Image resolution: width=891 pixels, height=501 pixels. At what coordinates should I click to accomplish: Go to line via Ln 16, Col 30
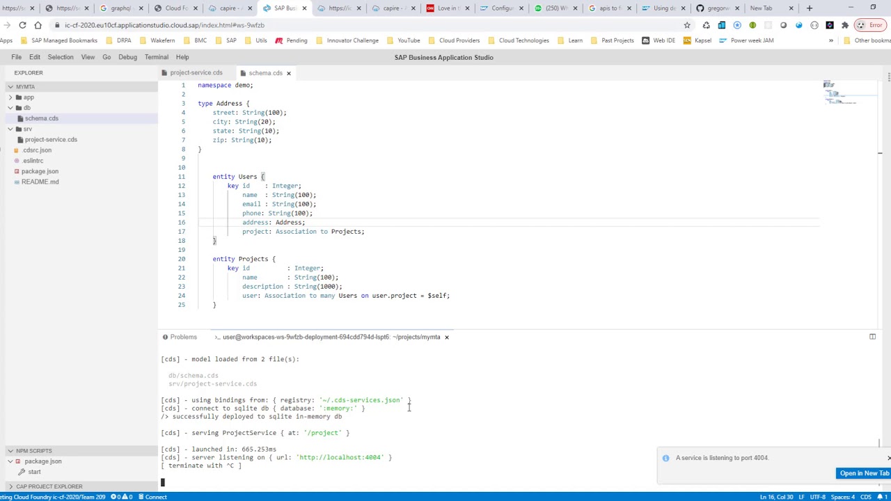pyautogui.click(x=777, y=497)
